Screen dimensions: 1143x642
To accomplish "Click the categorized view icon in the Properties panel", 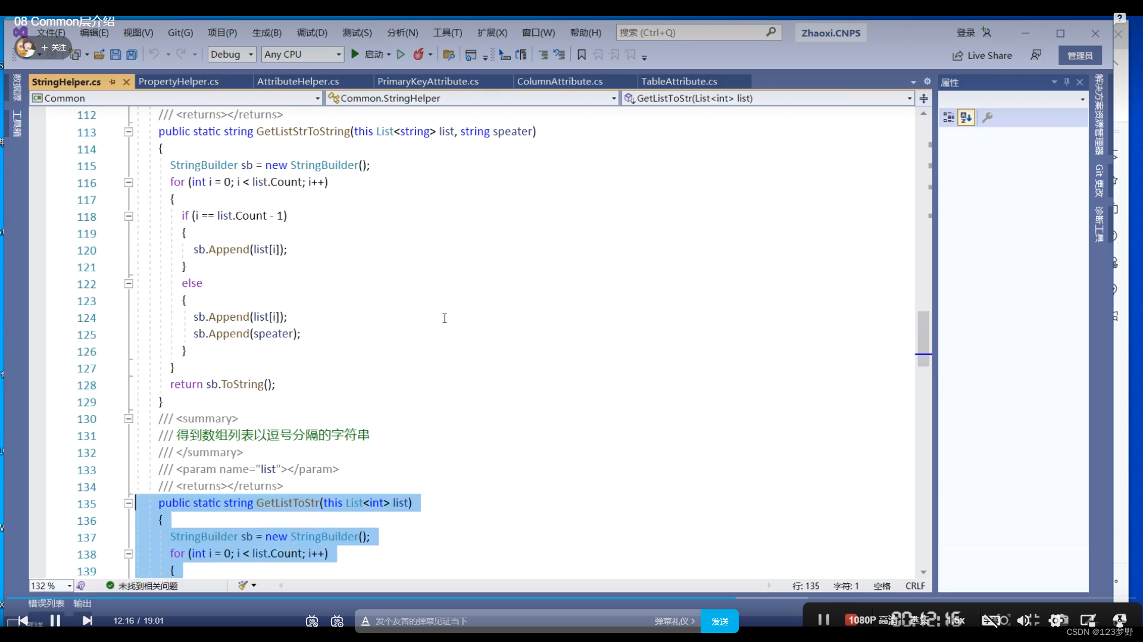I will [948, 118].
